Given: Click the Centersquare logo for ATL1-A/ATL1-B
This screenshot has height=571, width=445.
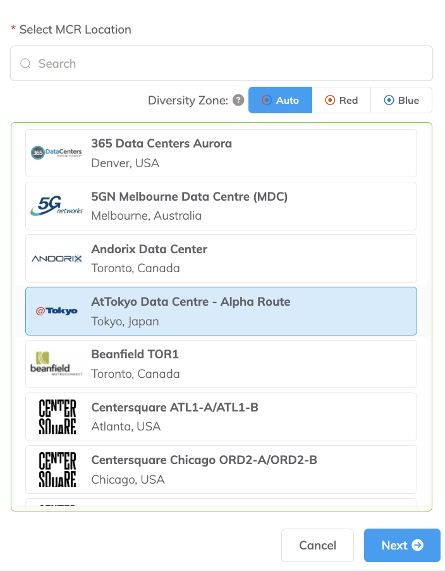Looking at the screenshot, I should (x=57, y=416).
